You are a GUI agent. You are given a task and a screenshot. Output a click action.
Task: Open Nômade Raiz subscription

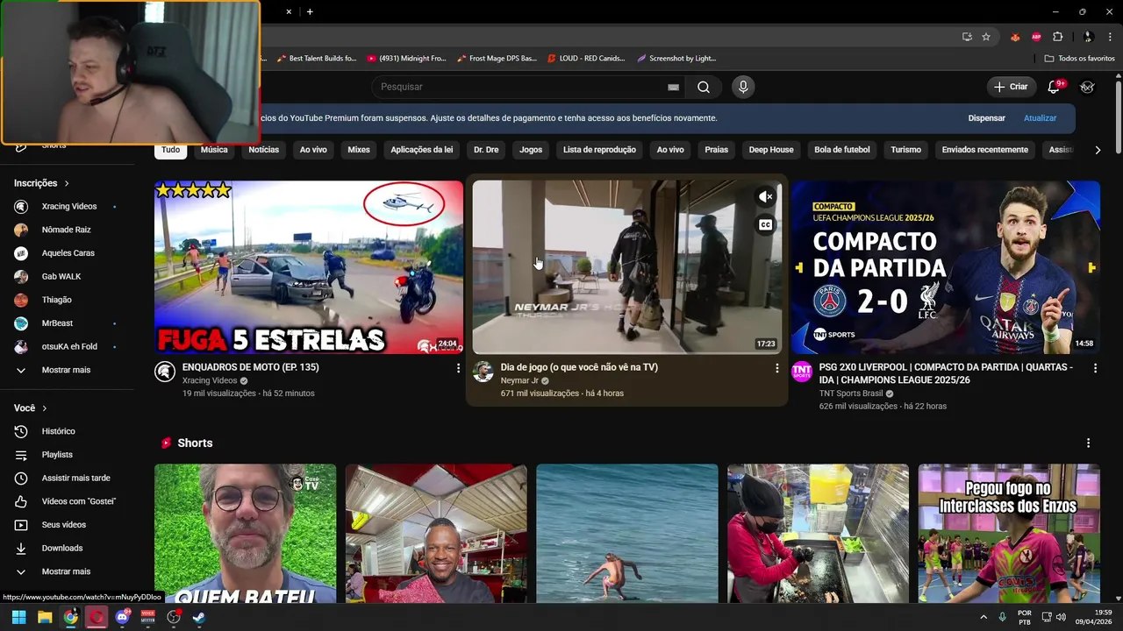[65, 230]
